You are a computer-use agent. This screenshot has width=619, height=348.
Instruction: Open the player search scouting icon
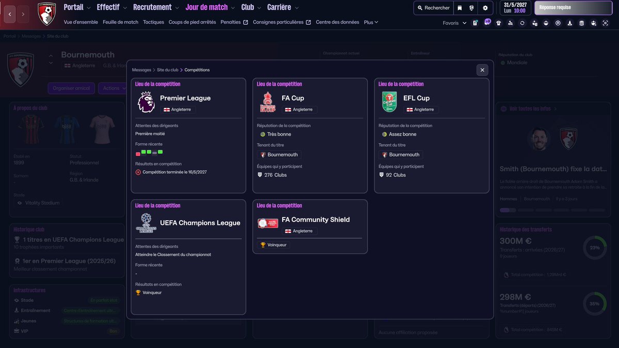(x=510, y=23)
